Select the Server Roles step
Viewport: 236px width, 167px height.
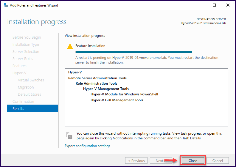point(23,59)
